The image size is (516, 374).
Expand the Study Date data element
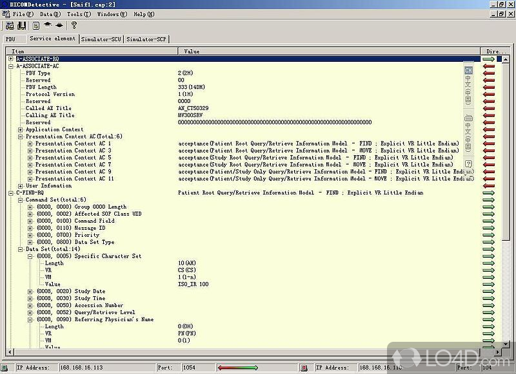click(x=30, y=292)
